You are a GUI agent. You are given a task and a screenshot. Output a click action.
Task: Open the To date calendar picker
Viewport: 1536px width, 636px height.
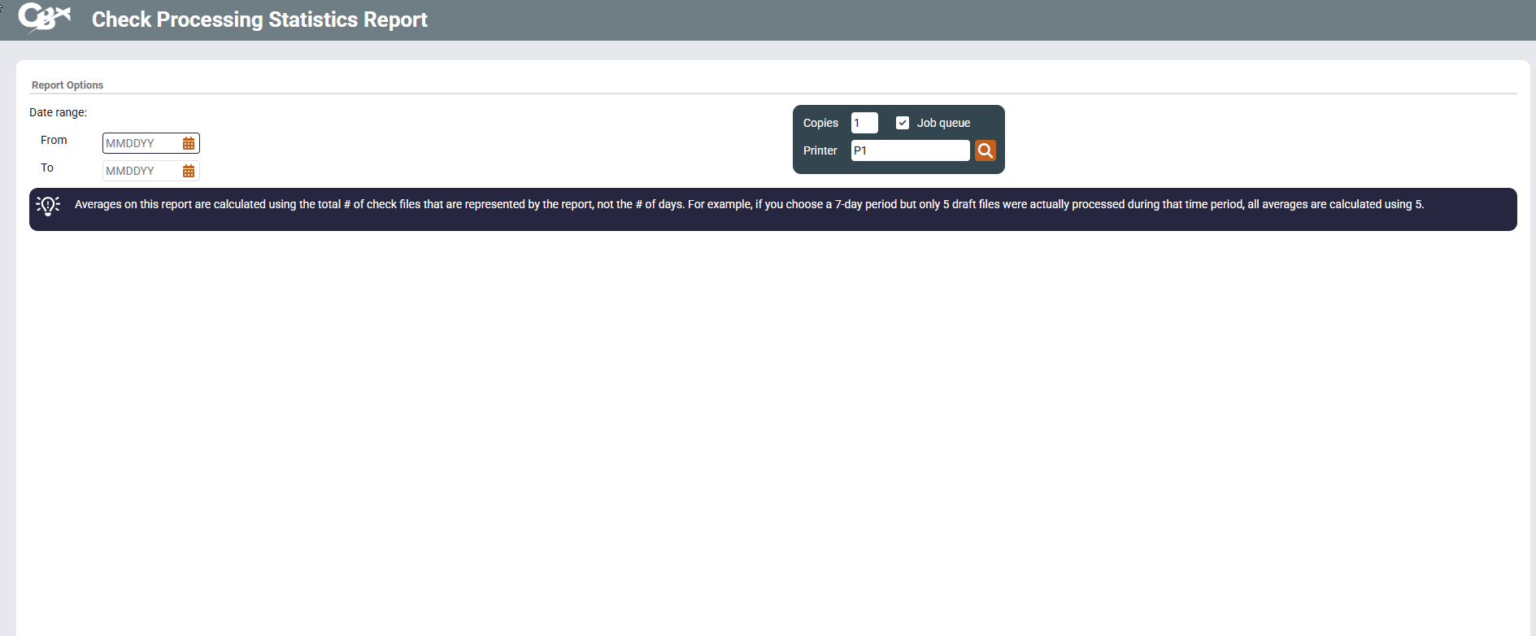189,171
